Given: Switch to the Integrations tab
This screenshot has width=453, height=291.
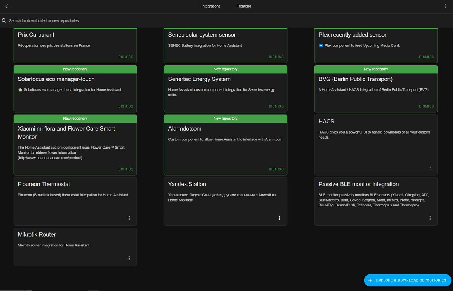Looking at the screenshot, I should coord(211,6).
